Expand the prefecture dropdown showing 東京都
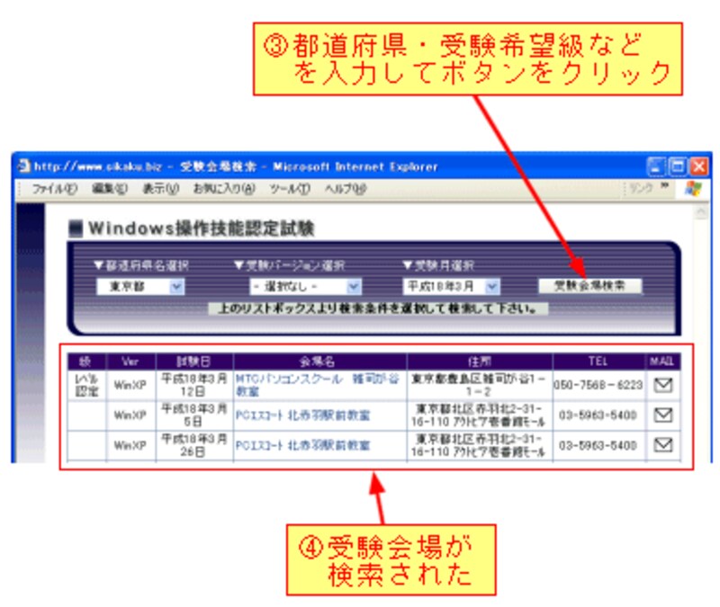Screen dimensions: 720x607 (176, 287)
